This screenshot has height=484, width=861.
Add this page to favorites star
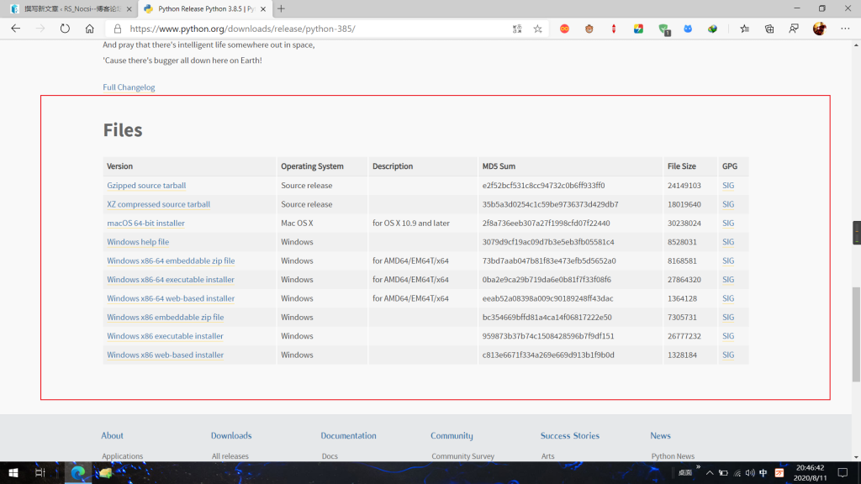pyautogui.click(x=537, y=29)
